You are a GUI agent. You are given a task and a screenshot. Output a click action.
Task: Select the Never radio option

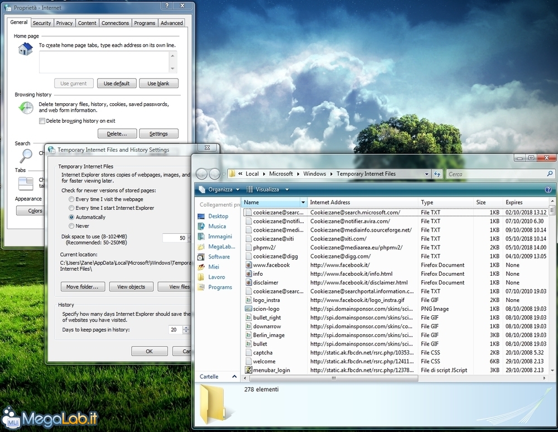(x=71, y=226)
